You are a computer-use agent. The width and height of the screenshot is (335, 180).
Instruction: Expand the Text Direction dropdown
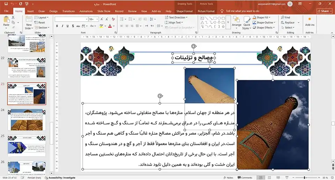176,17
